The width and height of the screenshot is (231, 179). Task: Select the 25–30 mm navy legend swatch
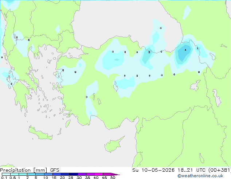coord(73,174)
